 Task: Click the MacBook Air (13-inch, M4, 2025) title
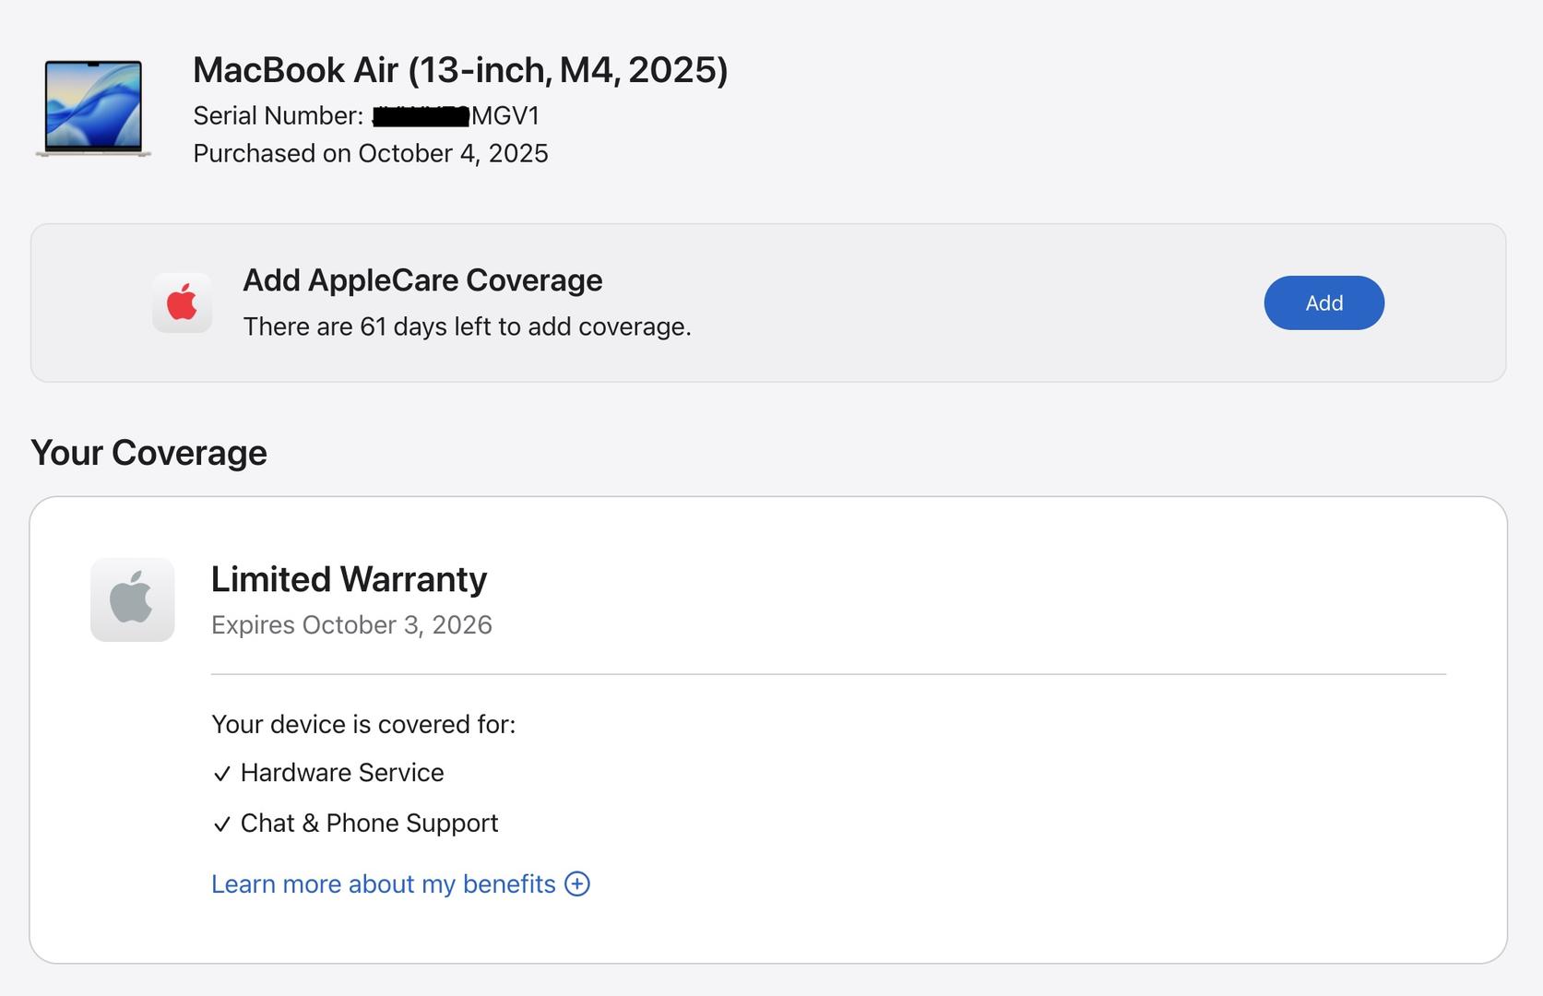point(460,70)
